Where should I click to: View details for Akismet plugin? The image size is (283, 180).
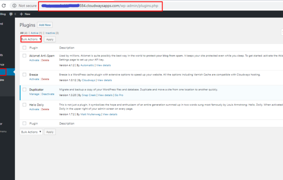(x=103, y=65)
